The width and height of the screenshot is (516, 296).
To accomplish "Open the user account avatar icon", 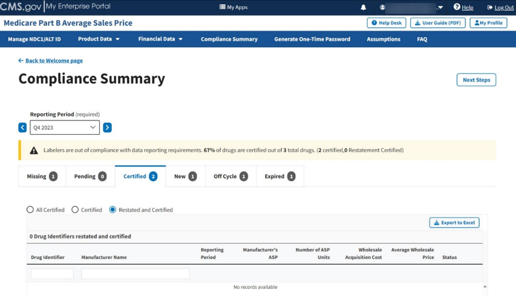I will point(382,7).
